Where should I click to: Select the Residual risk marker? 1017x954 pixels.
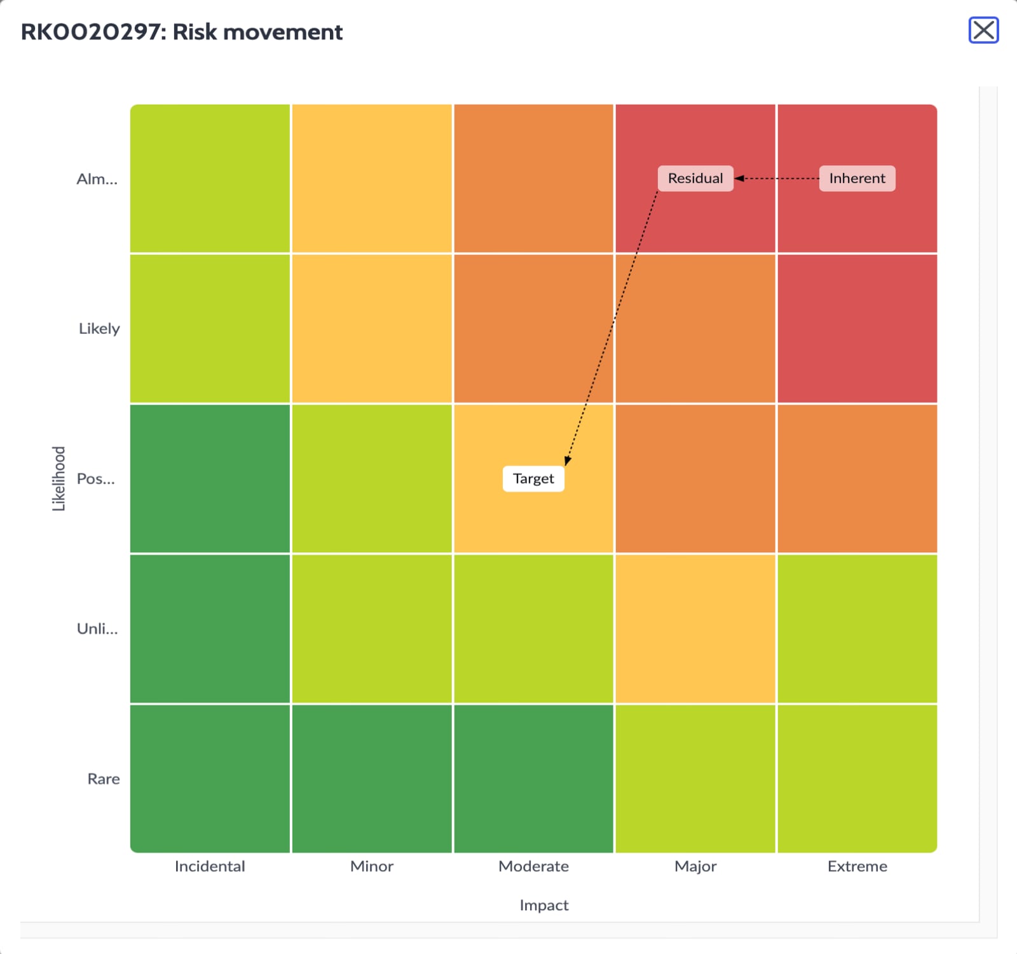click(x=695, y=179)
